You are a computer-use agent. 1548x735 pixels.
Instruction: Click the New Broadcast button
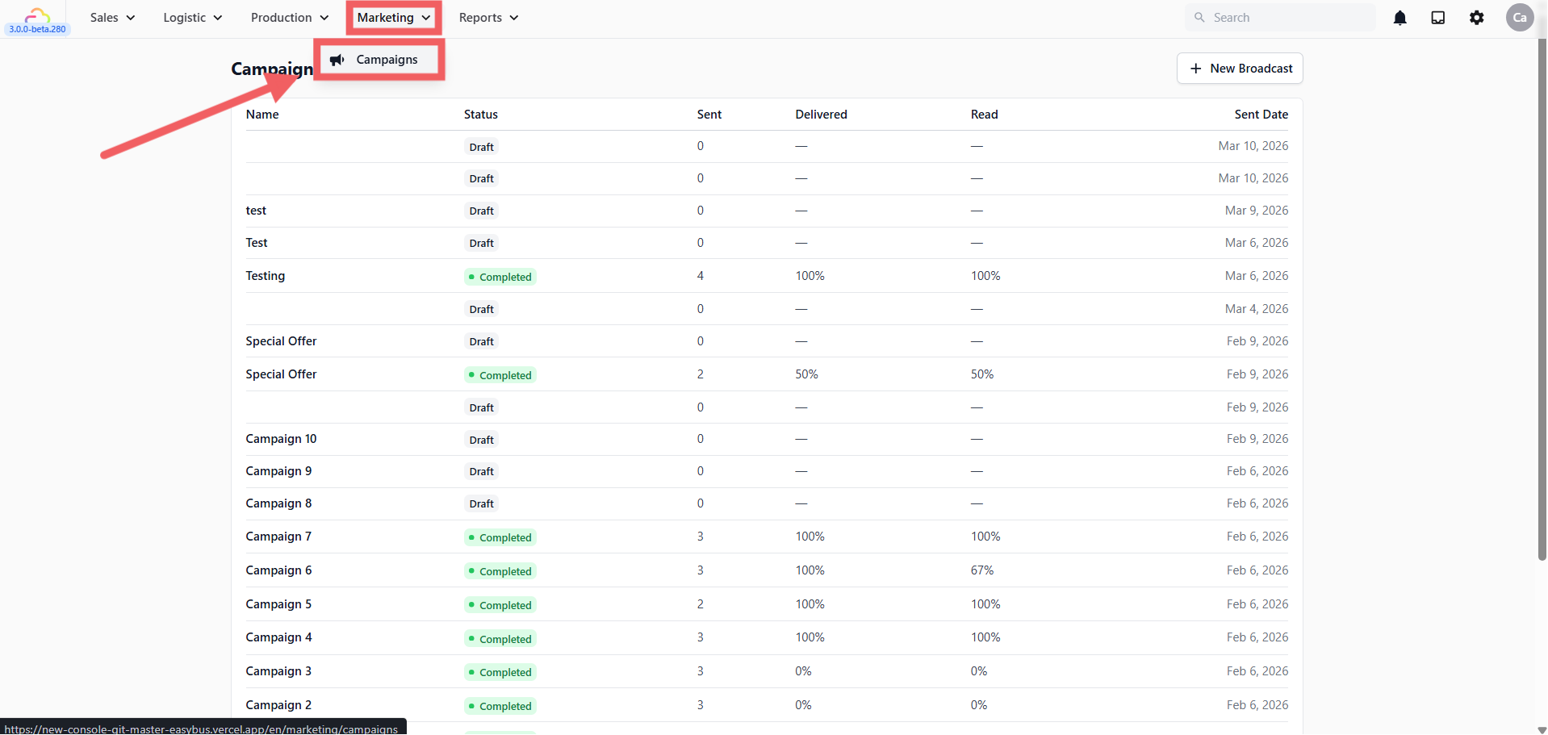pyautogui.click(x=1240, y=69)
